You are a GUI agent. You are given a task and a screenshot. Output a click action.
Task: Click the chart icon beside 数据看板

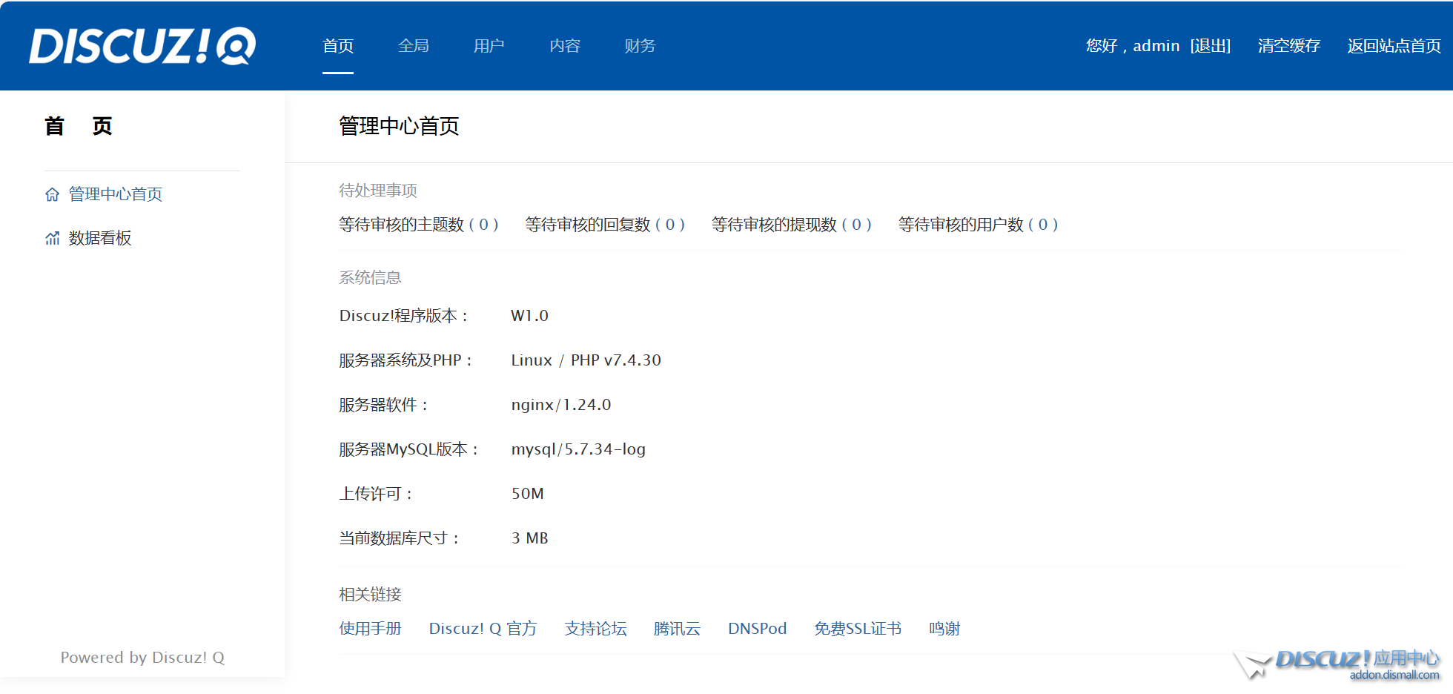(x=52, y=238)
